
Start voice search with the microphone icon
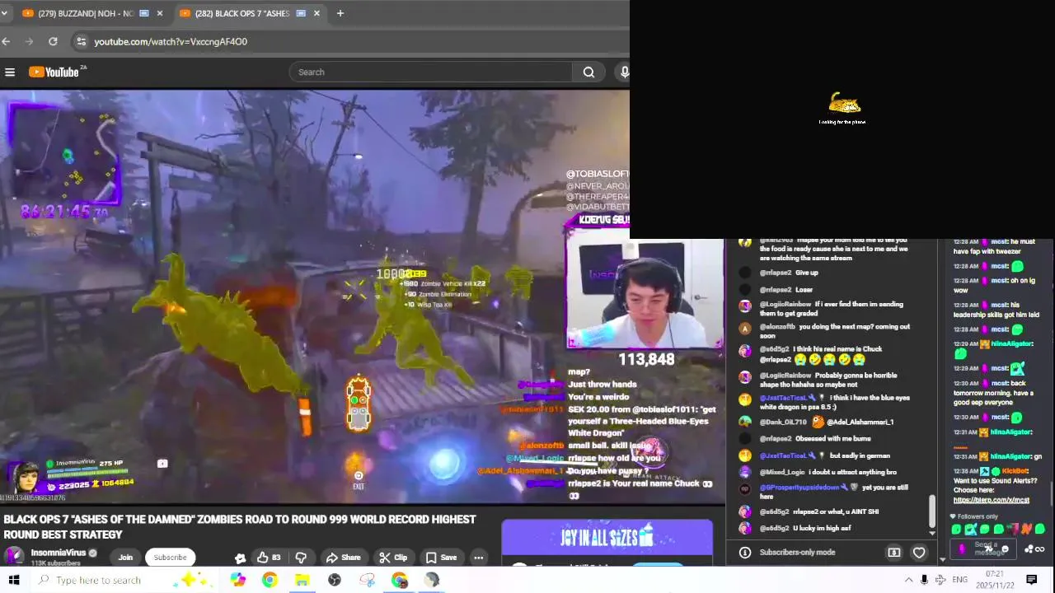624,72
